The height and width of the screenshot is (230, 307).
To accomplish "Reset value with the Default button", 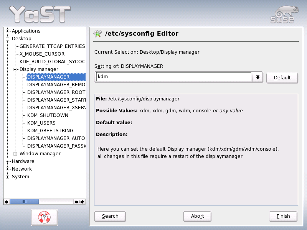I will click(282, 78).
